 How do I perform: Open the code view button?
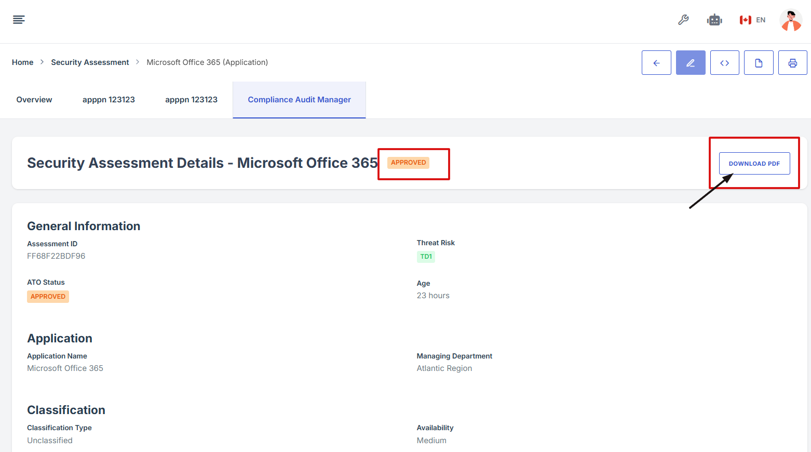pyautogui.click(x=724, y=63)
